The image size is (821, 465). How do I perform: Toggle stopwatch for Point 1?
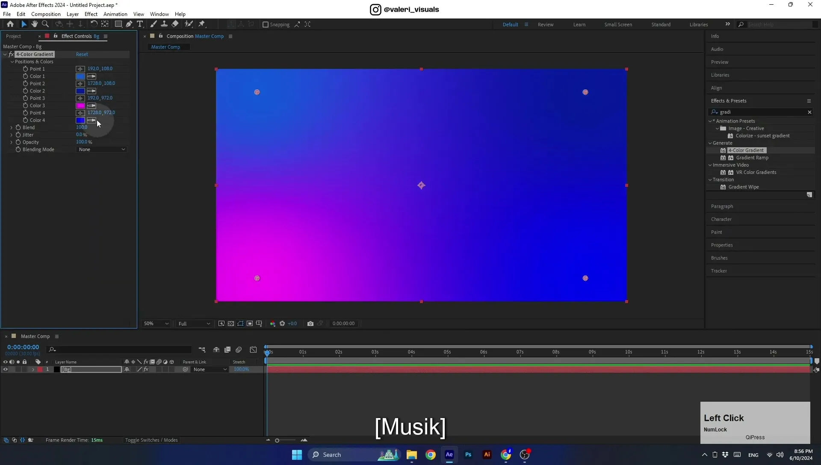pyautogui.click(x=25, y=69)
